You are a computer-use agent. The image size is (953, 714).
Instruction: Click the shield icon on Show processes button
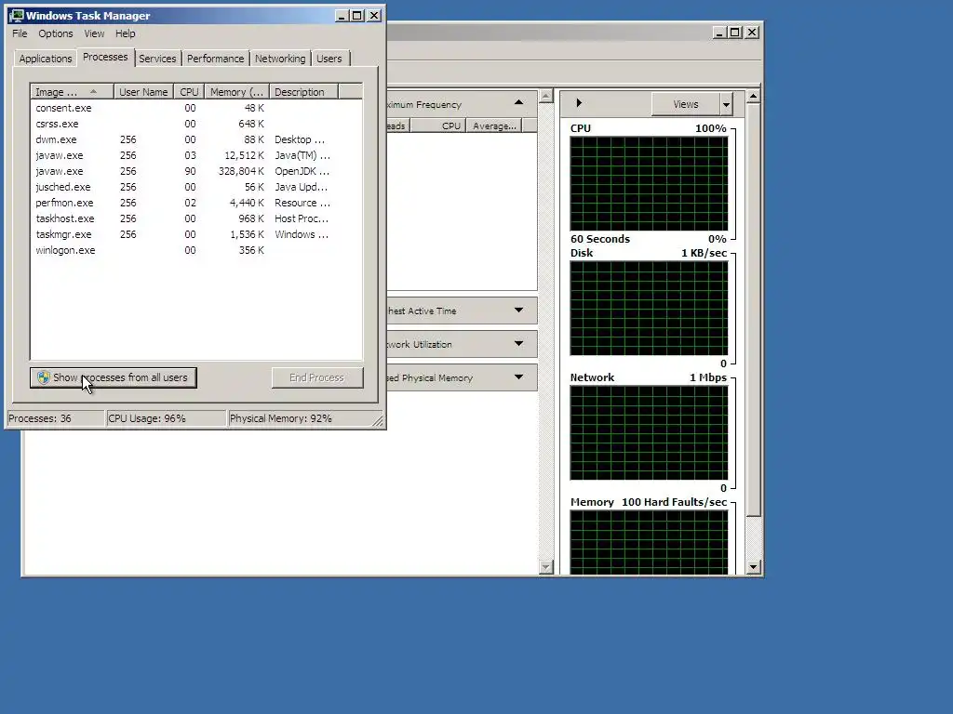[43, 377]
